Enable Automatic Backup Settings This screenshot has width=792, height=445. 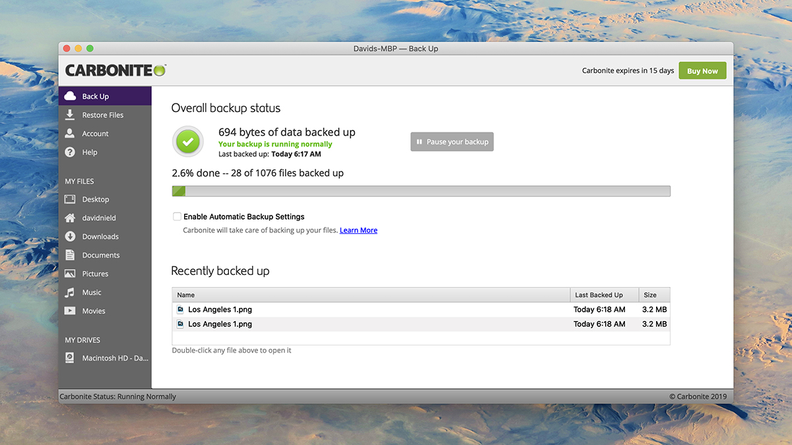(x=177, y=216)
